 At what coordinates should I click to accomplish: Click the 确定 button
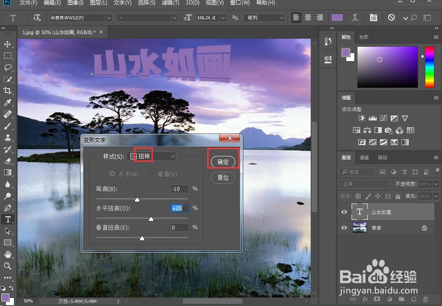[x=223, y=162]
